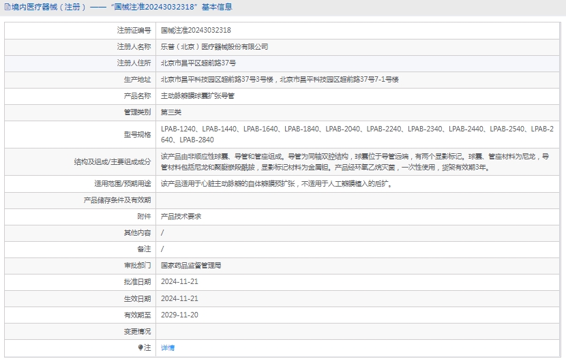Screen dimensions: 566x361
Task: Click the attachment value 产品技术要求
Action: pyautogui.click(x=181, y=217)
